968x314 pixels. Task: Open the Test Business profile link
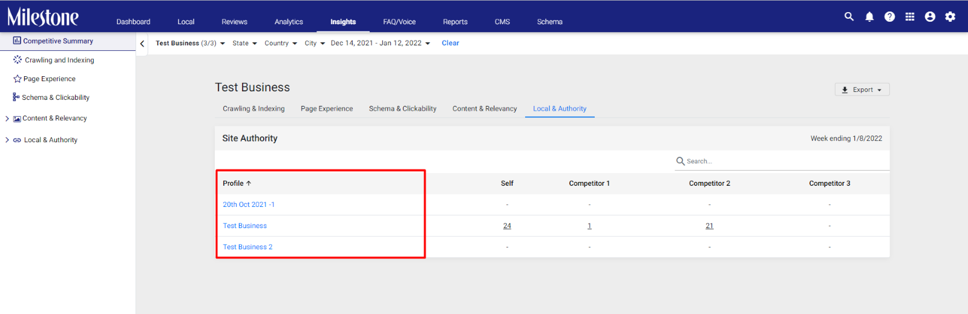[x=244, y=226]
